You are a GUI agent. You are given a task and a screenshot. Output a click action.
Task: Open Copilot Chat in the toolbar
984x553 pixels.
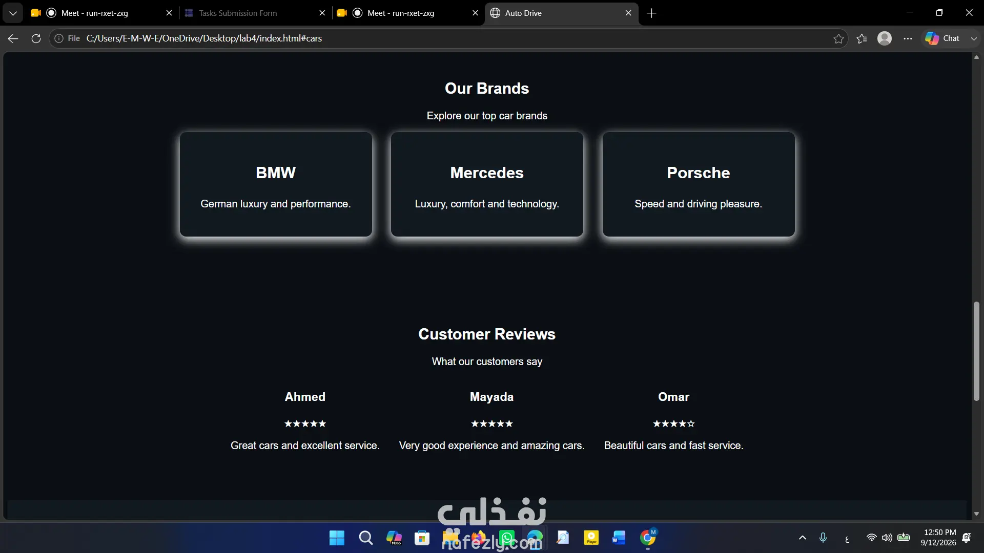point(943,38)
